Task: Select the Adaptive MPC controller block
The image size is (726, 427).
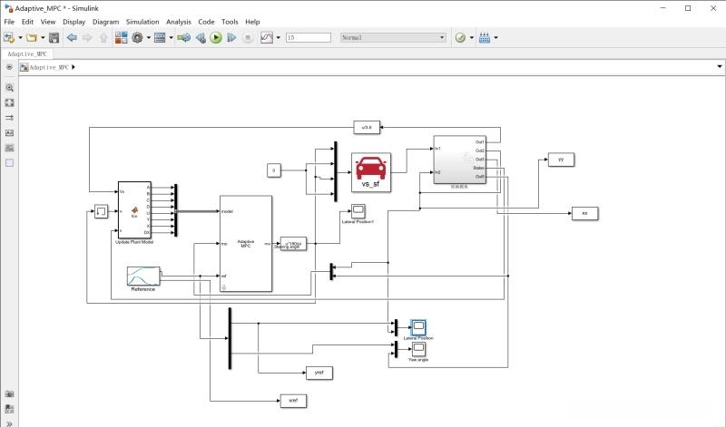Action: coord(245,243)
